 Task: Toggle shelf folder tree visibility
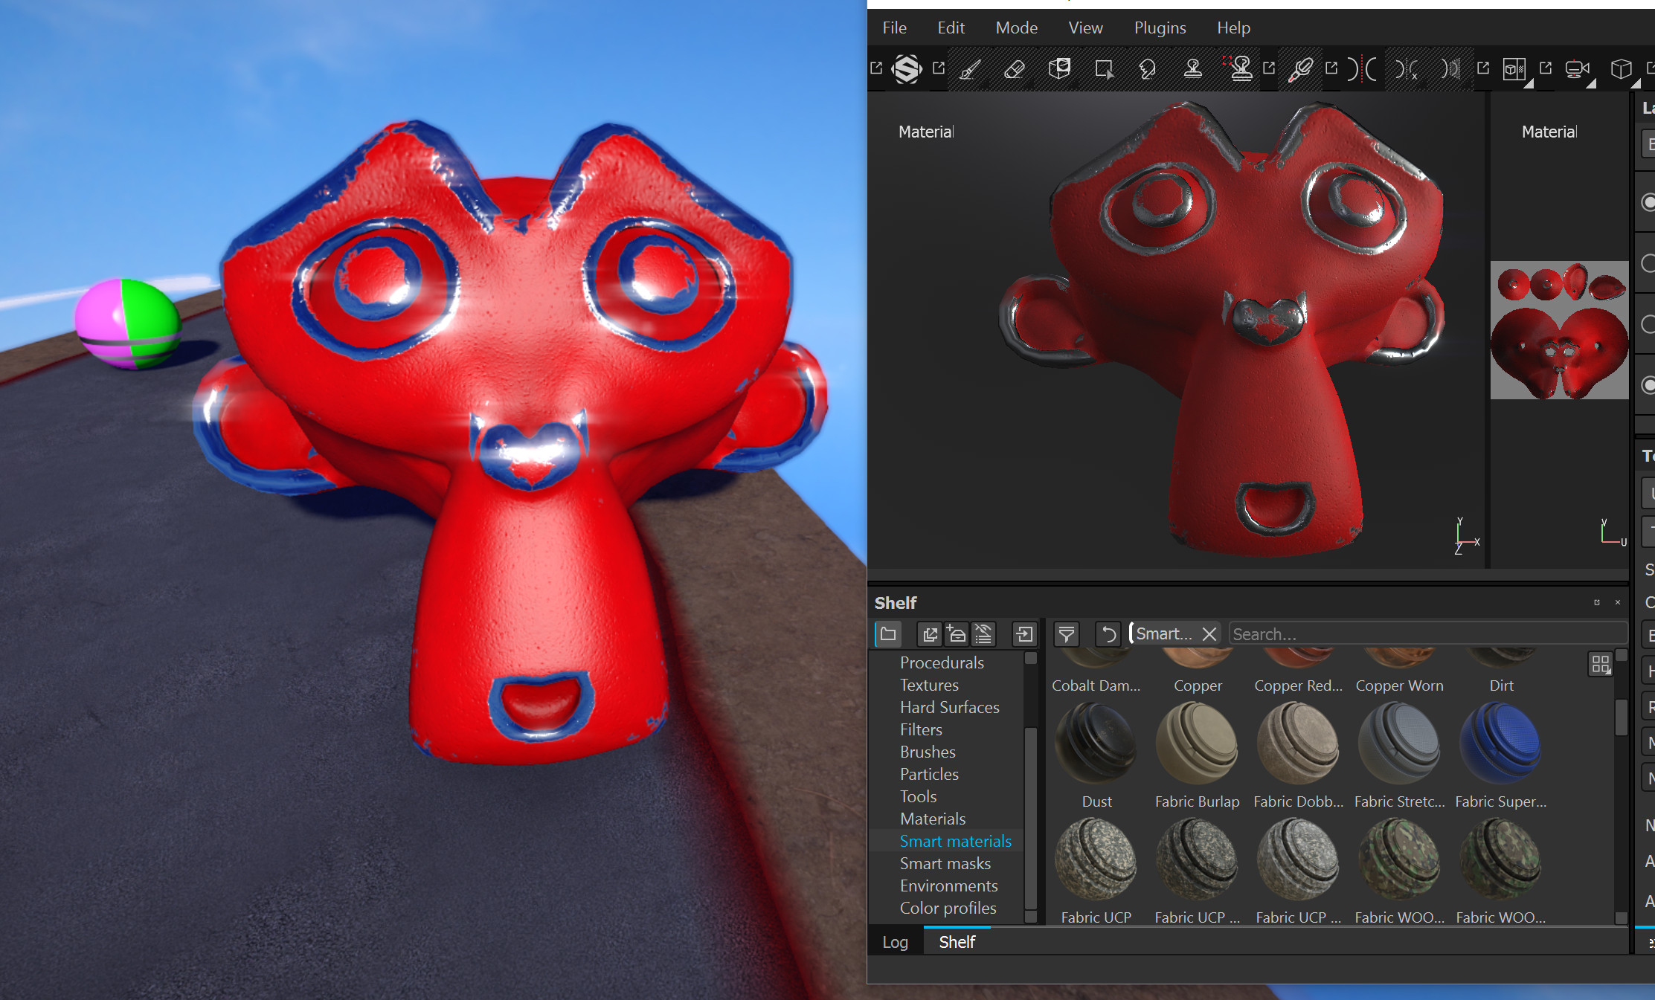(888, 634)
